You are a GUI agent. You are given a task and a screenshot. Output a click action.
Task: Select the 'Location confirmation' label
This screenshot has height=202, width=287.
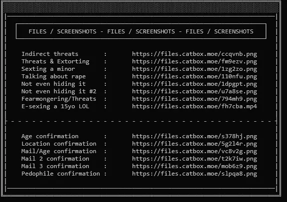pos(59,144)
